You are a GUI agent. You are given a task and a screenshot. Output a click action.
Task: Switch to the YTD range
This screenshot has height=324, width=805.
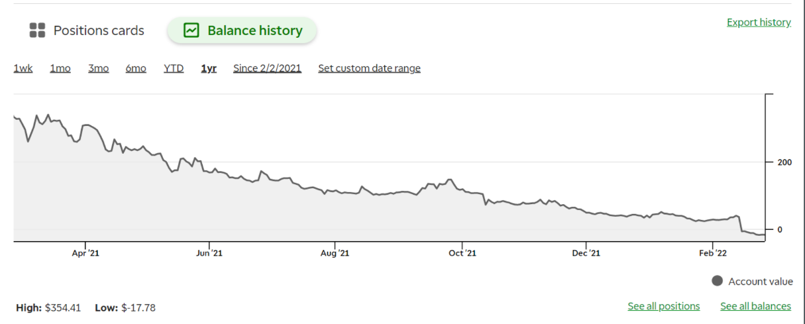[x=174, y=68]
